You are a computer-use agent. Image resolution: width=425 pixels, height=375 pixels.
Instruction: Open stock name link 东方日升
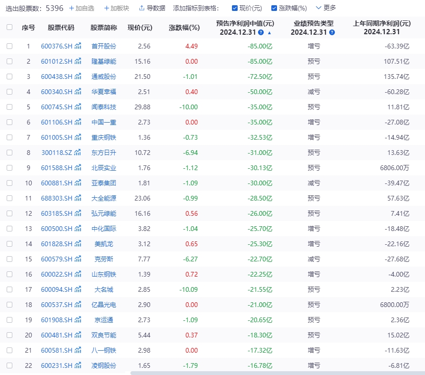click(x=104, y=153)
